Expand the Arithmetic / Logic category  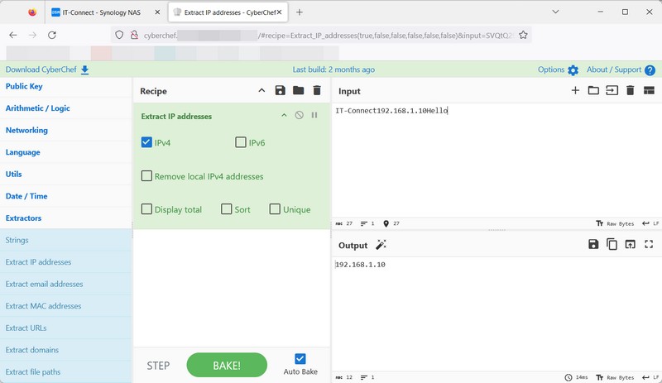[x=66, y=108]
